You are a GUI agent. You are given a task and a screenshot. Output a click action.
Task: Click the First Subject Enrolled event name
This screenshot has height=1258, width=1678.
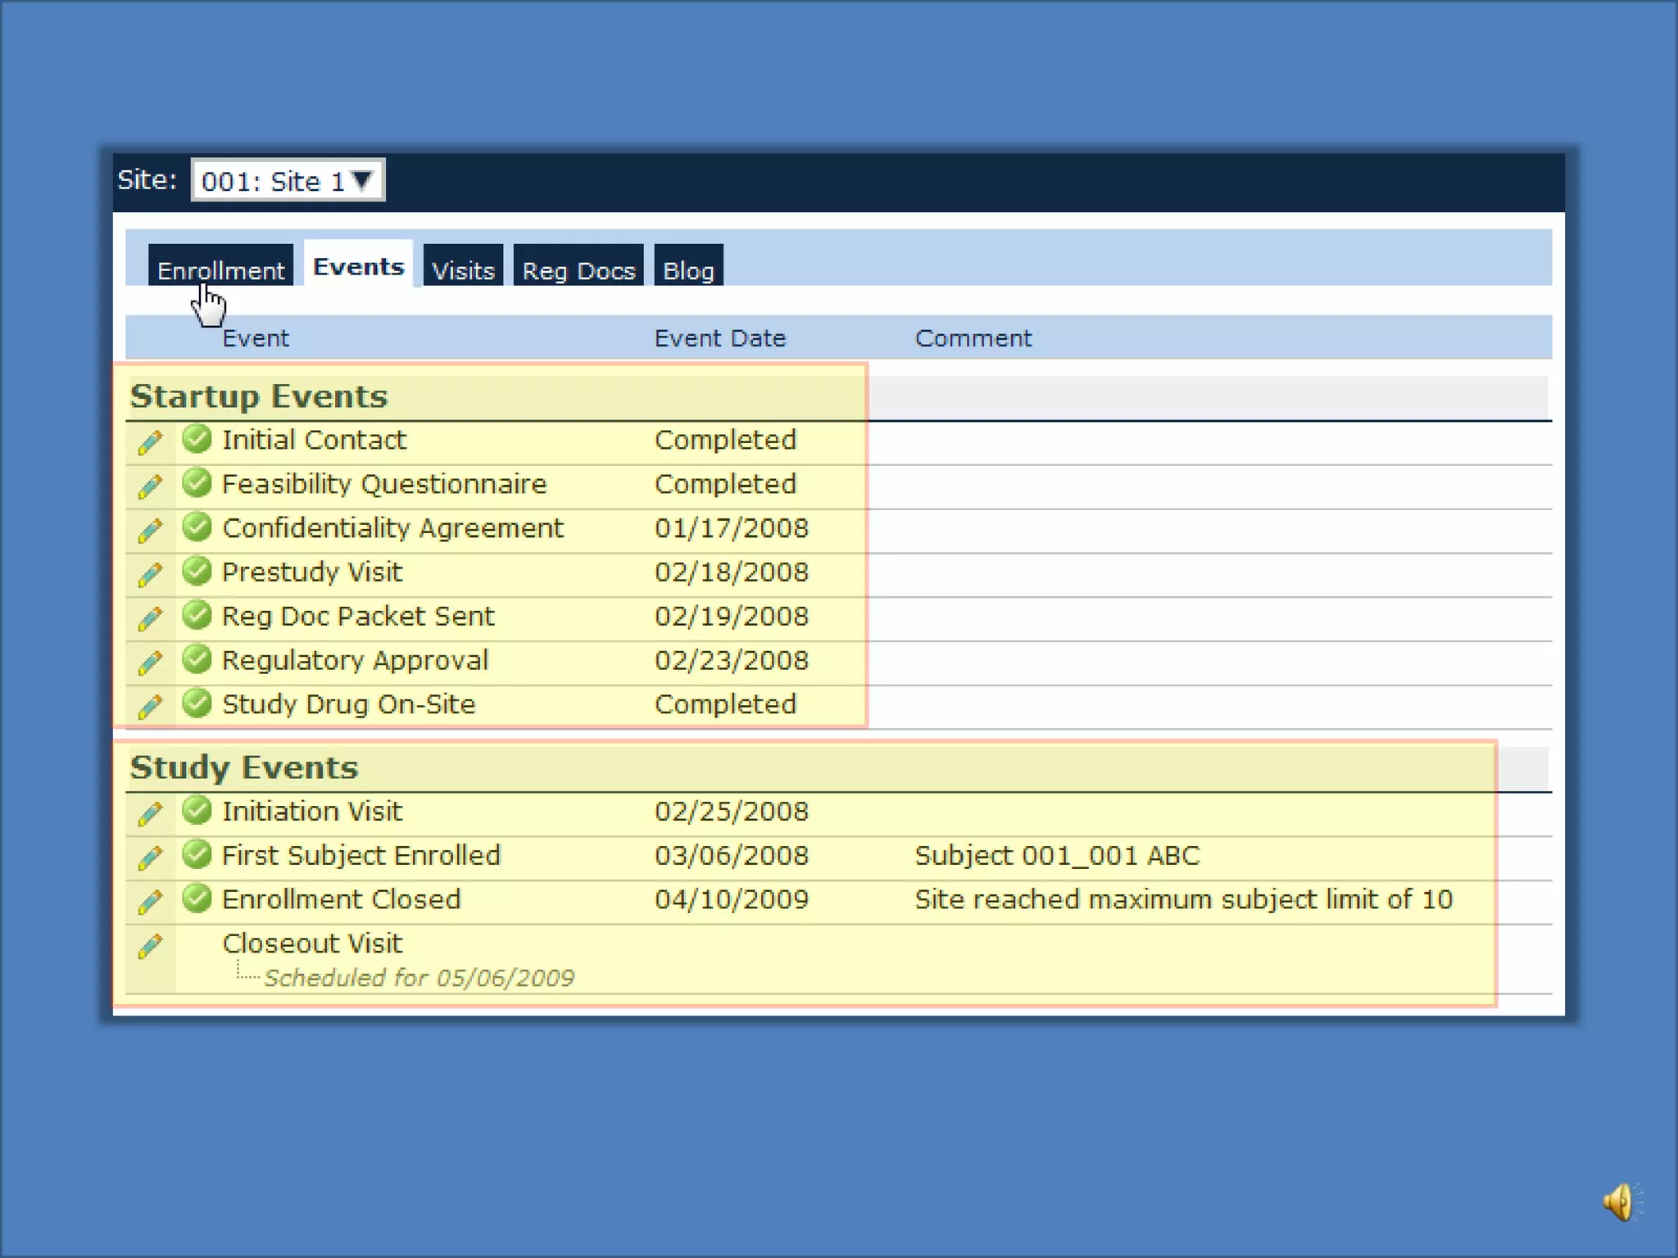tap(361, 855)
